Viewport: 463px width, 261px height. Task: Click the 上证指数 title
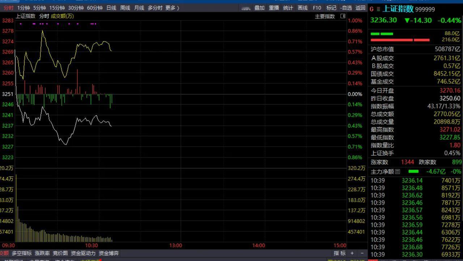398,9
